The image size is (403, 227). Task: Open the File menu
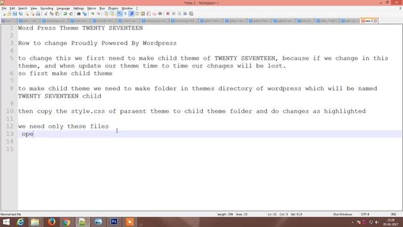click(x=4, y=8)
